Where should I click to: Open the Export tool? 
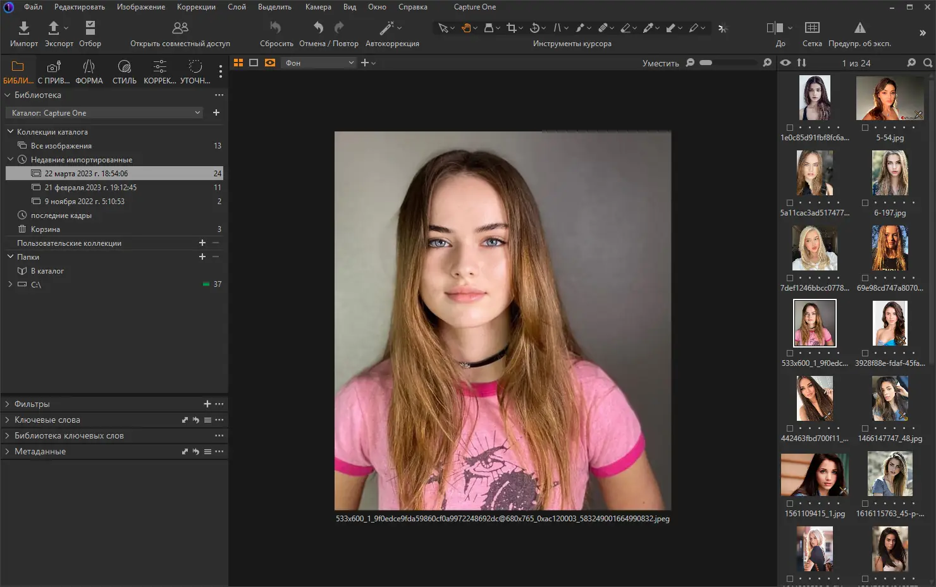pyautogui.click(x=54, y=28)
